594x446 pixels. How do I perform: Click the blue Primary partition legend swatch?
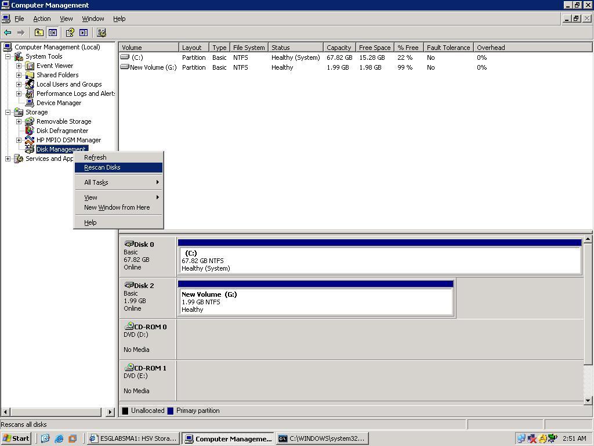pos(171,411)
